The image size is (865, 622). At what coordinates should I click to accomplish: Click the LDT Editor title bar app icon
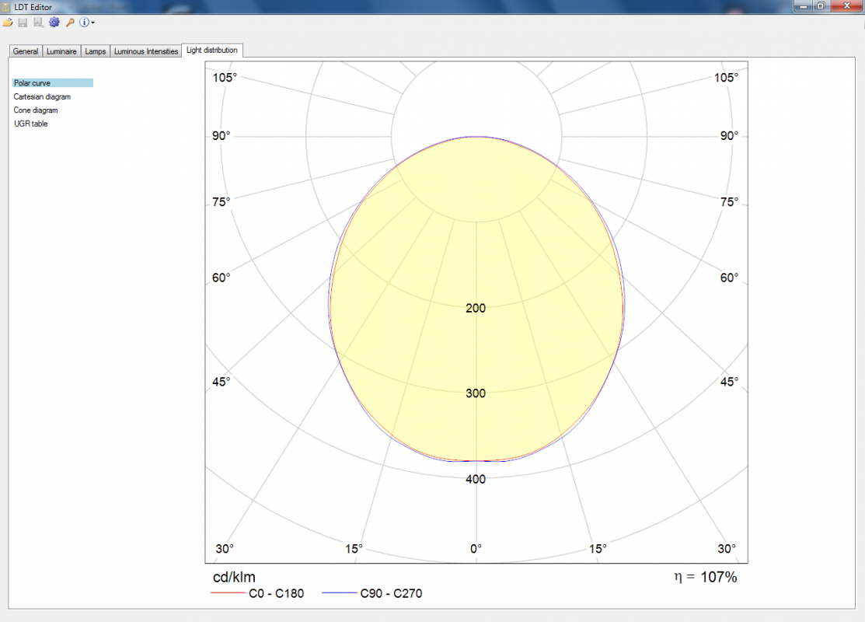pos(5,7)
